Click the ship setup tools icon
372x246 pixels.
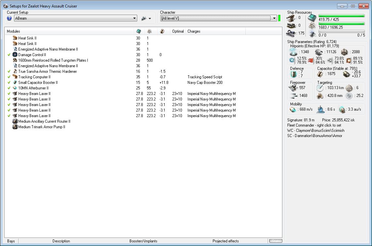(x=144, y=18)
